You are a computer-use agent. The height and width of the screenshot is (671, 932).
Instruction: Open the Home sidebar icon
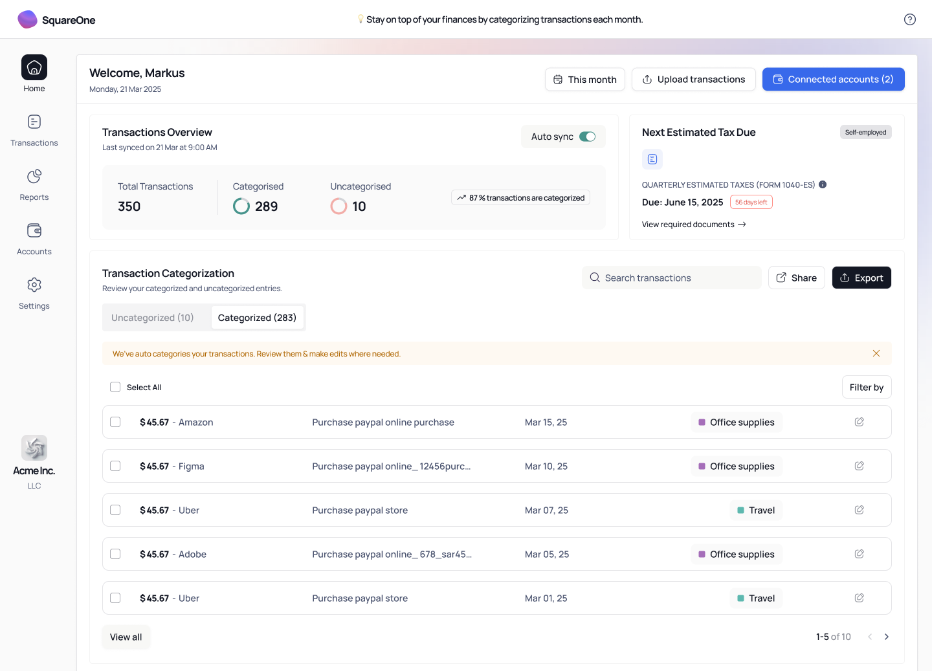(34, 67)
